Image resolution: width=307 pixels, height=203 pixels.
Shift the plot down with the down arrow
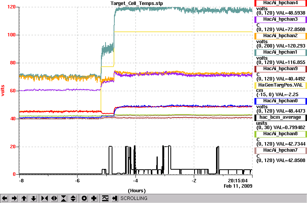(33, 198)
